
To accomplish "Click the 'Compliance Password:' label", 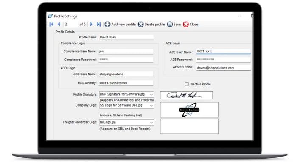I will (x=80, y=60).
